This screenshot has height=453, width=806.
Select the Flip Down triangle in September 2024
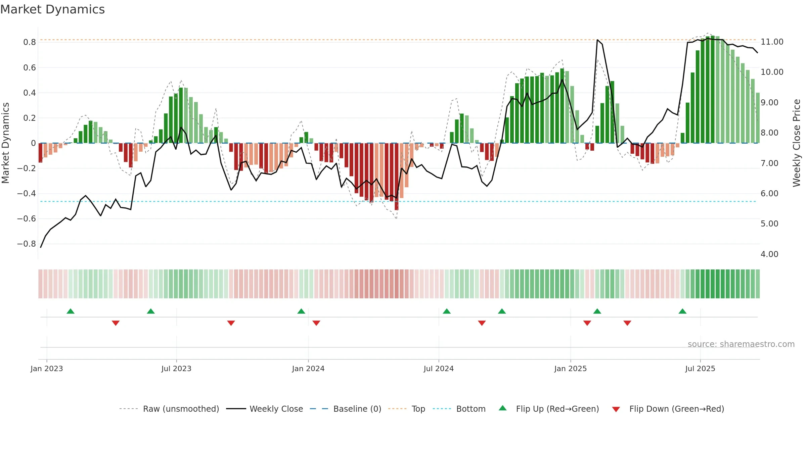coord(482,323)
